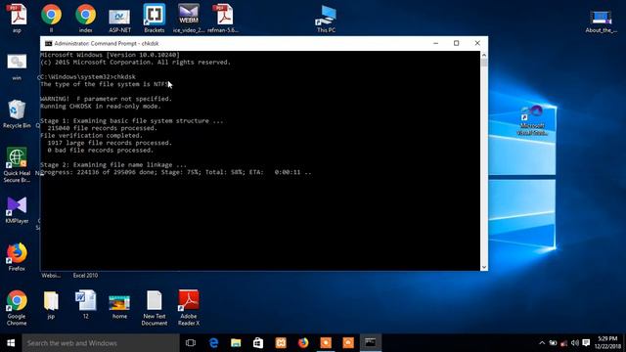Launch Google Chrome desktop shortcut
Viewport: 626px width, 352px height.
coord(17,308)
